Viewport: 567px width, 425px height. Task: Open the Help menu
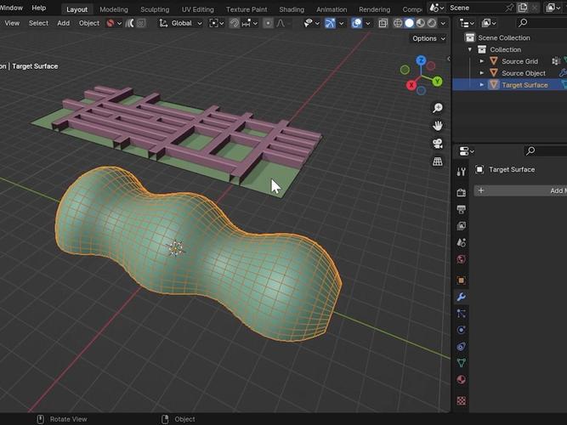(39, 8)
